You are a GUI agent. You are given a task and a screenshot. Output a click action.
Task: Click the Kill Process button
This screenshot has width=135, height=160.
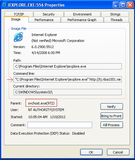tap(112, 125)
